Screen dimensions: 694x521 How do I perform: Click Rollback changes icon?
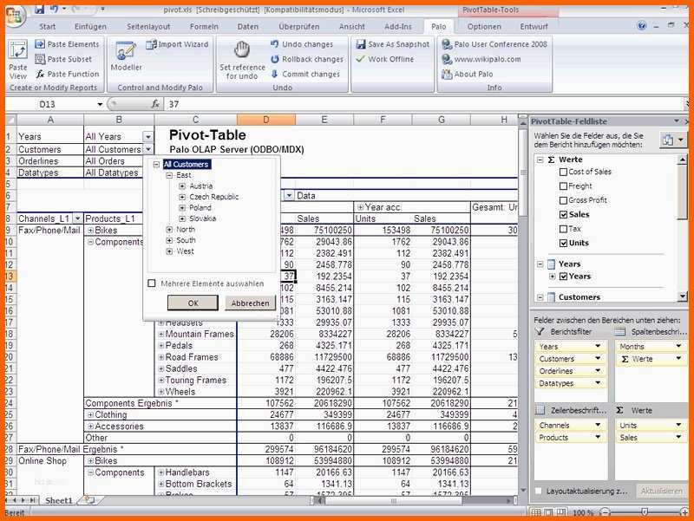[274, 59]
